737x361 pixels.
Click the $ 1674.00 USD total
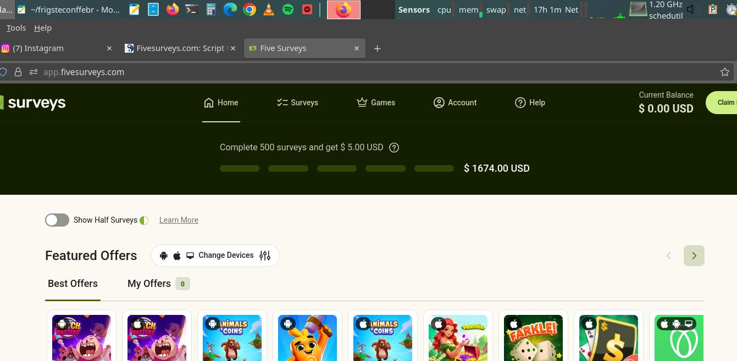pyautogui.click(x=497, y=168)
